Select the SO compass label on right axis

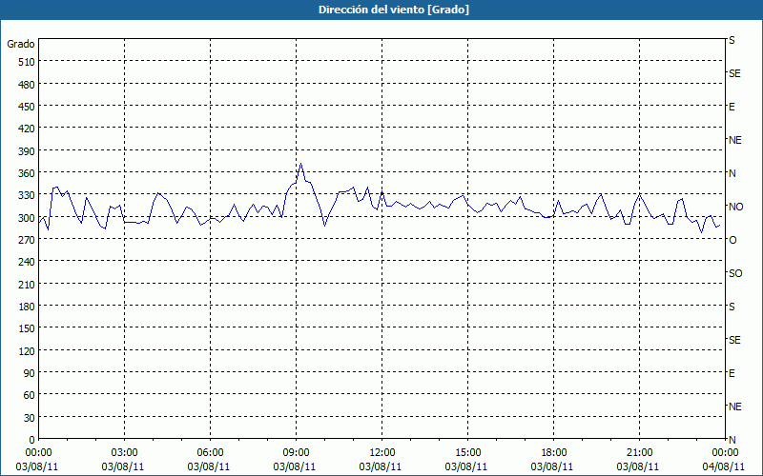coord(735,273)
